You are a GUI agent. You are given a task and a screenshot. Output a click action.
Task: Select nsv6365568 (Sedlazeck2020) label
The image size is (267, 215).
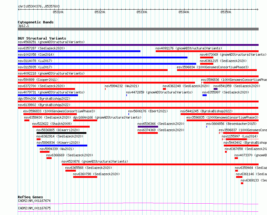pos(88,168)
